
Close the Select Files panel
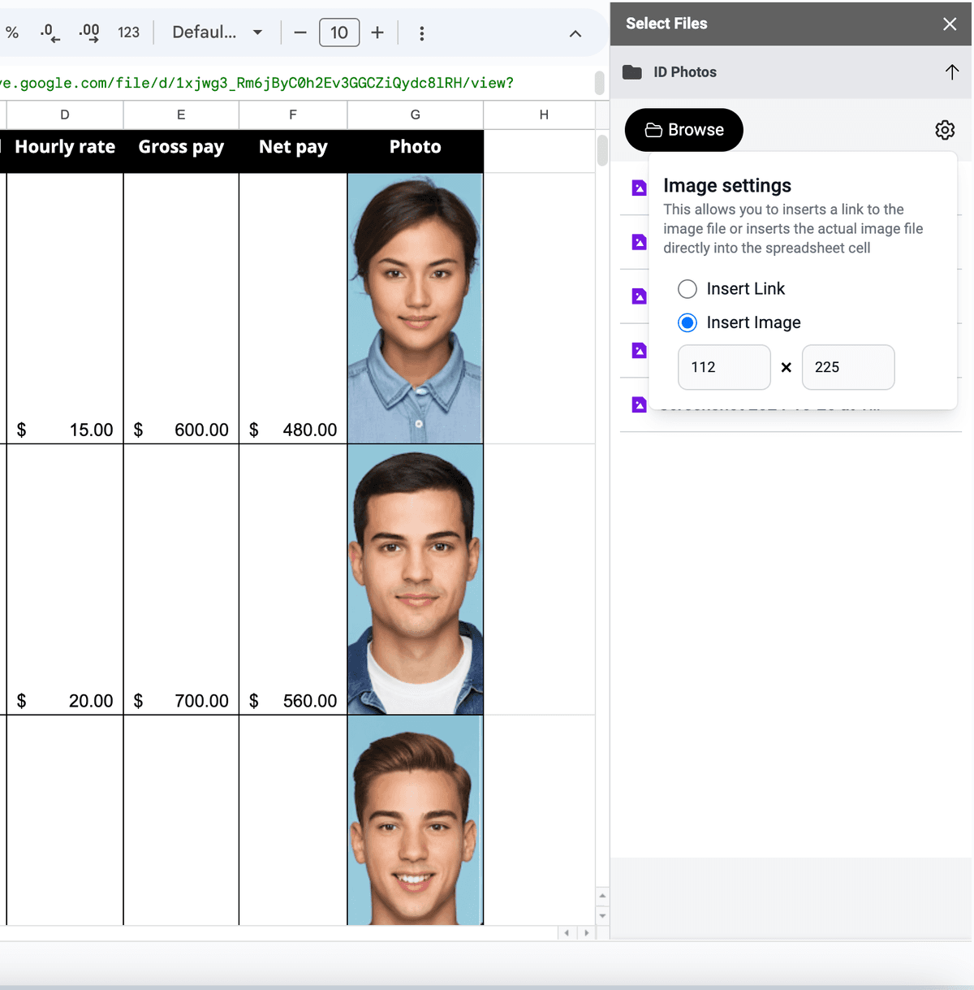tap(950, 24)
